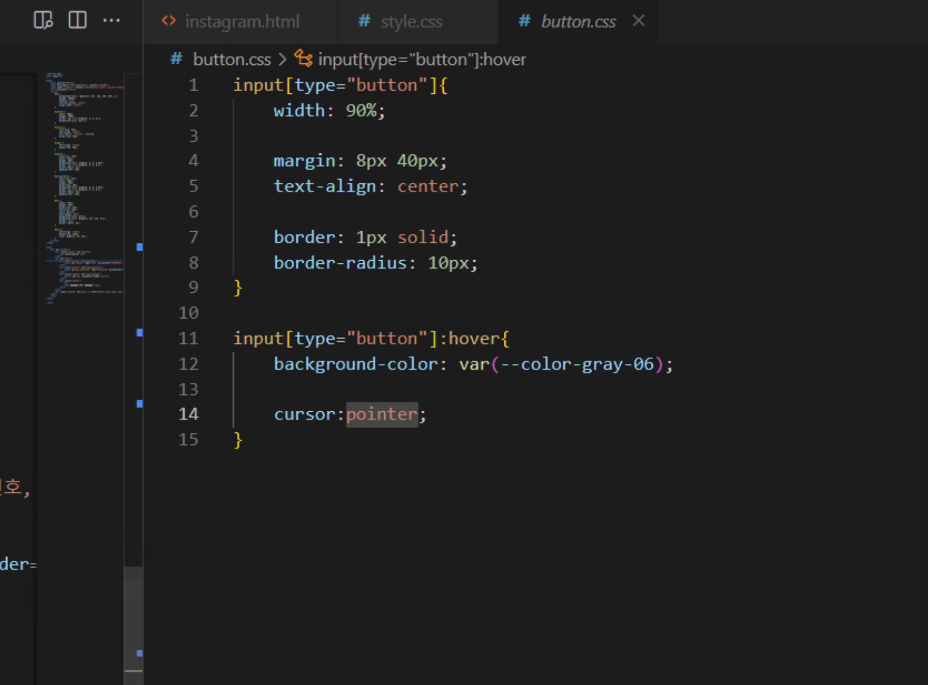Viewport: 928px width, 685px height.
Task: Click the closing brace on line 9
Action: click(237, 287)
